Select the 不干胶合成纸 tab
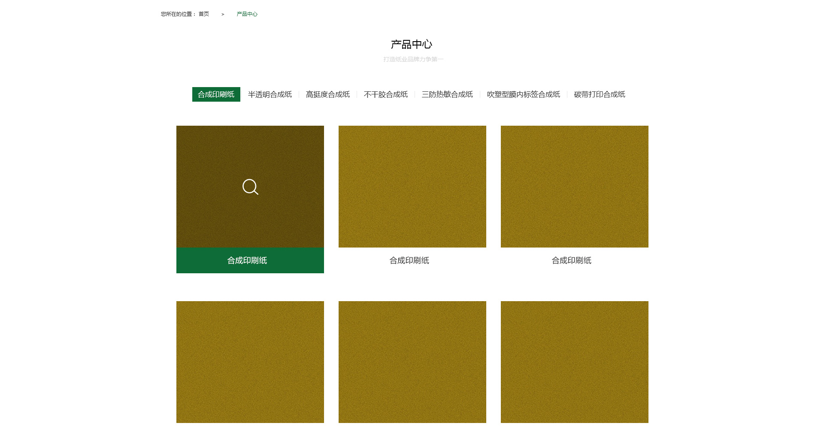This screenshot has height=429, width=824. (385, 94)
